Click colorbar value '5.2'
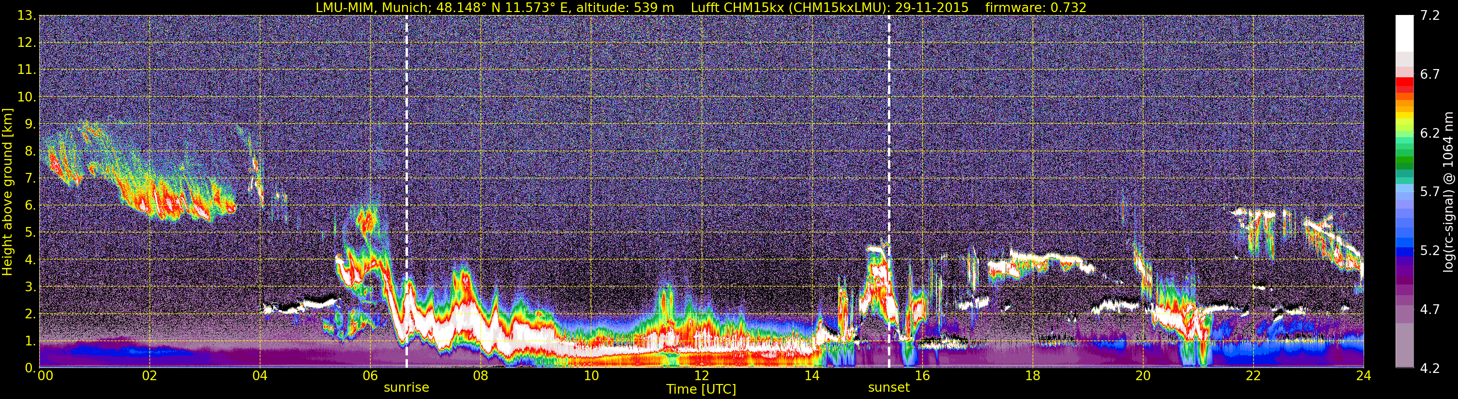The height and width of the screenshot is (399, 1458). tap(1430, 250)
